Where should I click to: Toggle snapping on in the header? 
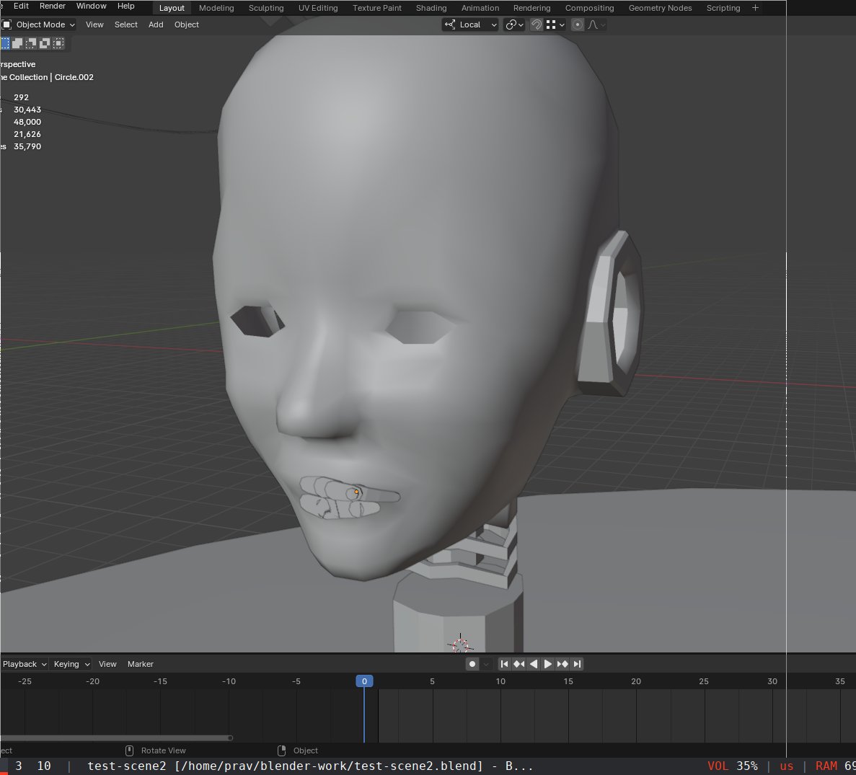click(537, 25)
